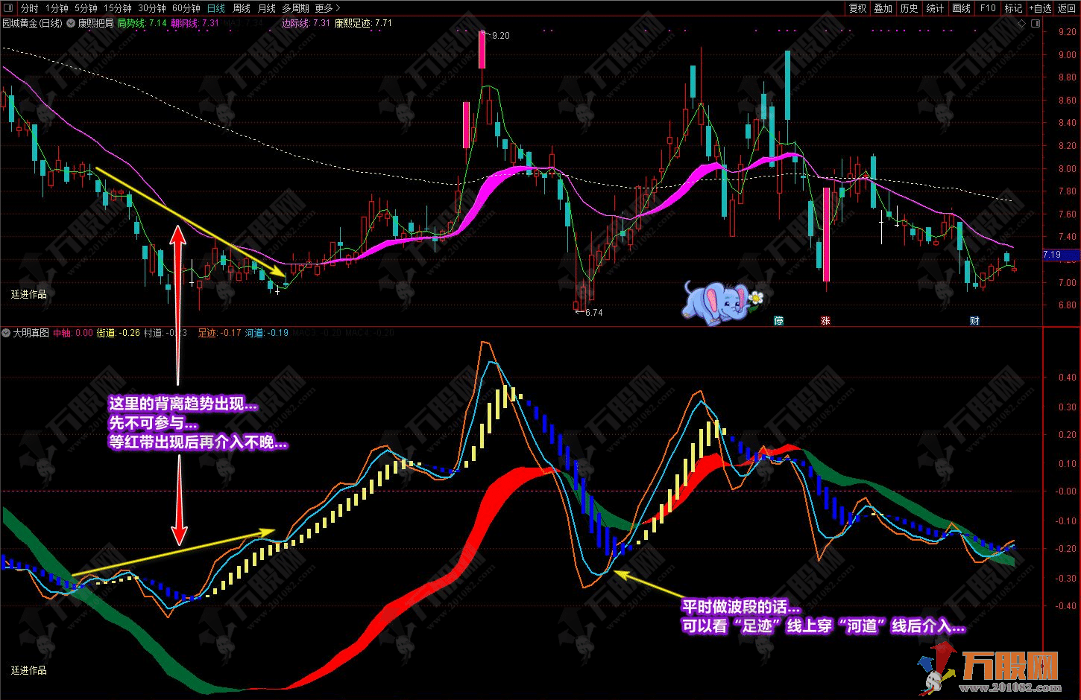Select the 5分钟 period tab
Image resolution: width=1081 pixels, height=700 pixels.
coord(86,8)
